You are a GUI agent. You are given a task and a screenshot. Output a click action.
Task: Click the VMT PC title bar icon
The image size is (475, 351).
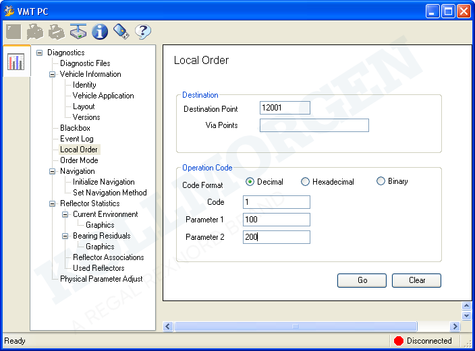9,11
